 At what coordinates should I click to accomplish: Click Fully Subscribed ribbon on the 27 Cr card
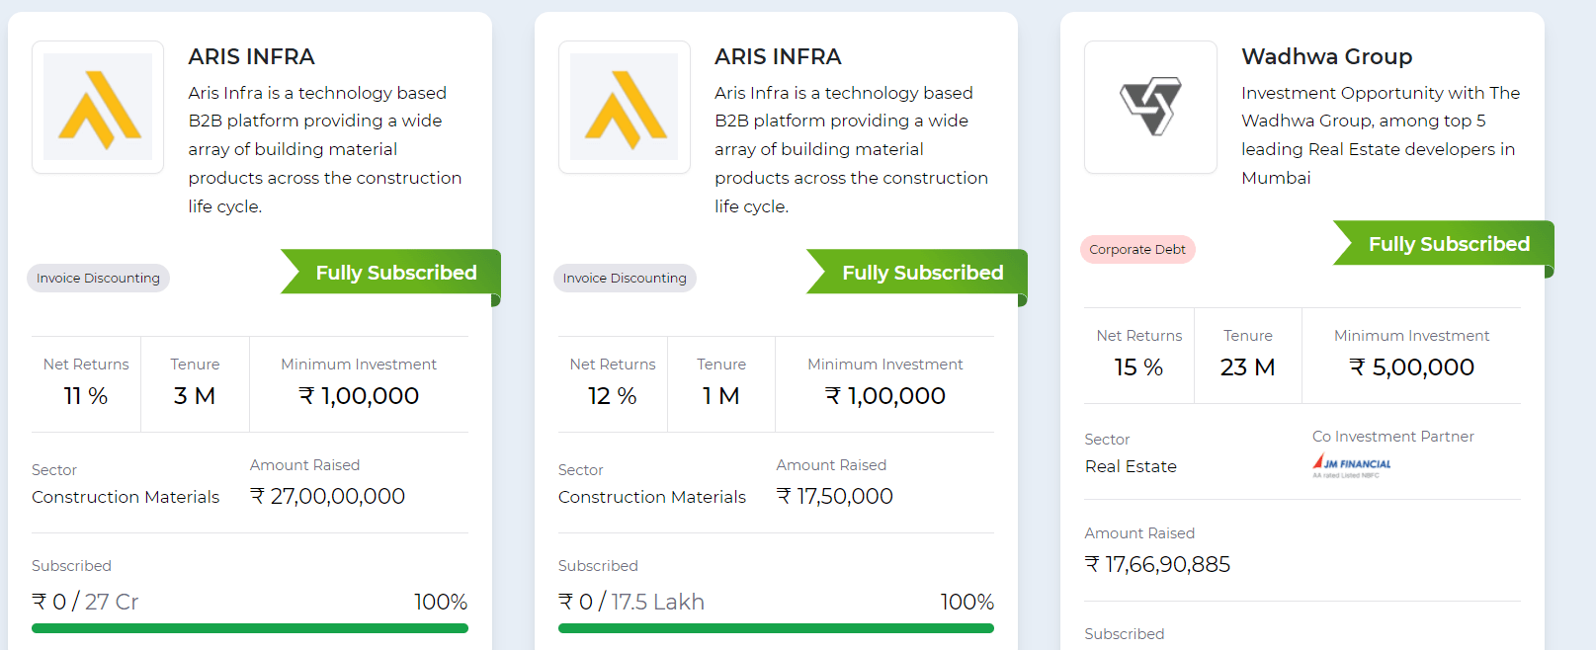(x=391, y=273)
